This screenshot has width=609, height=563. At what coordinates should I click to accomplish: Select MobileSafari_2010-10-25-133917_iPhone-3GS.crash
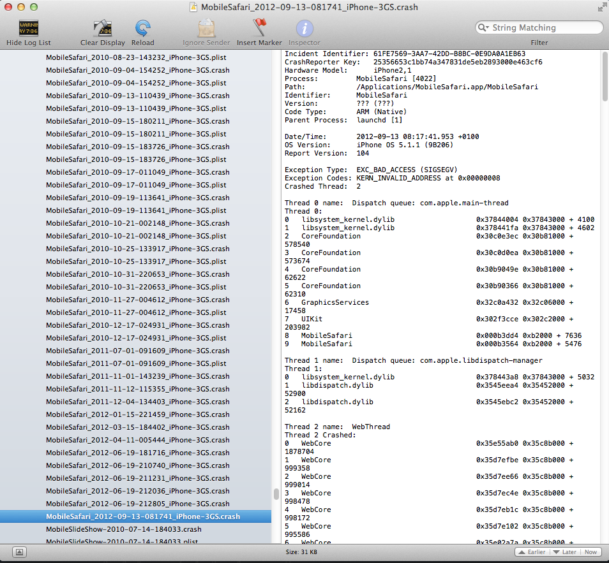(x=137, y=249)
